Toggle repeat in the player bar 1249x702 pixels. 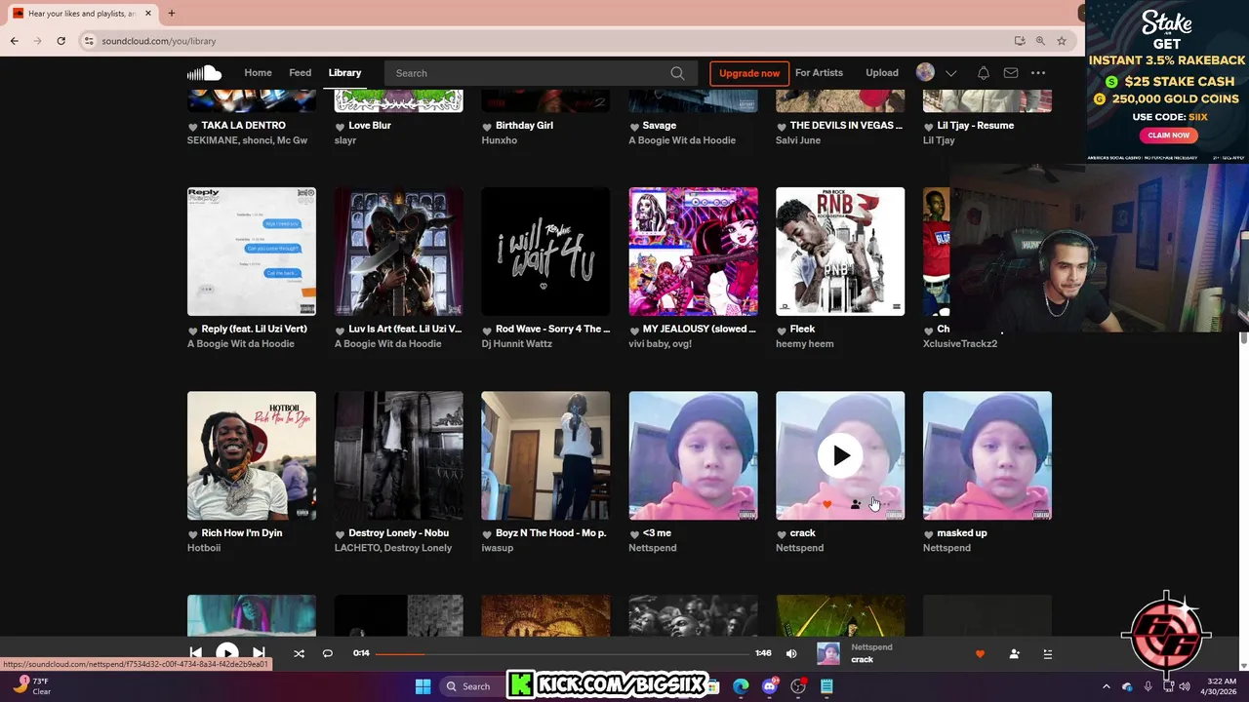[328, 653]
